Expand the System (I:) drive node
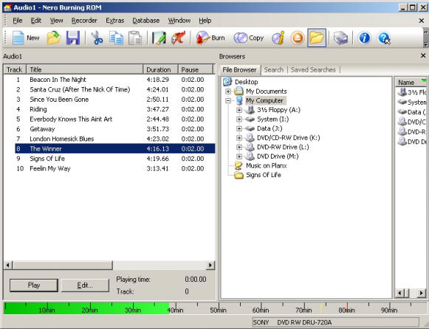Viewport: 429px width, 329px height. (239, 120)
